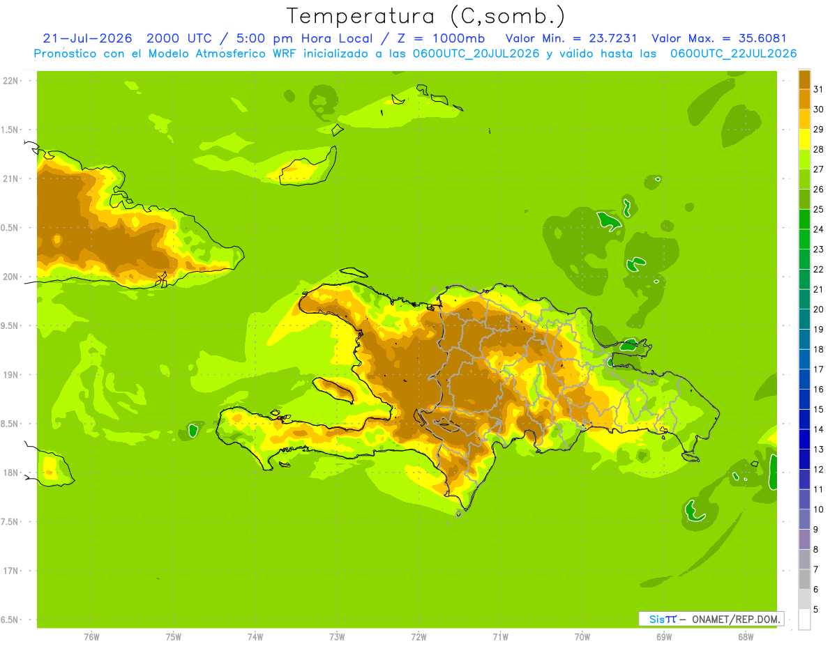Select the brown colorbar segment above 31
The image size is (837, 646).
pyautogui.click(x=804, y=79)
